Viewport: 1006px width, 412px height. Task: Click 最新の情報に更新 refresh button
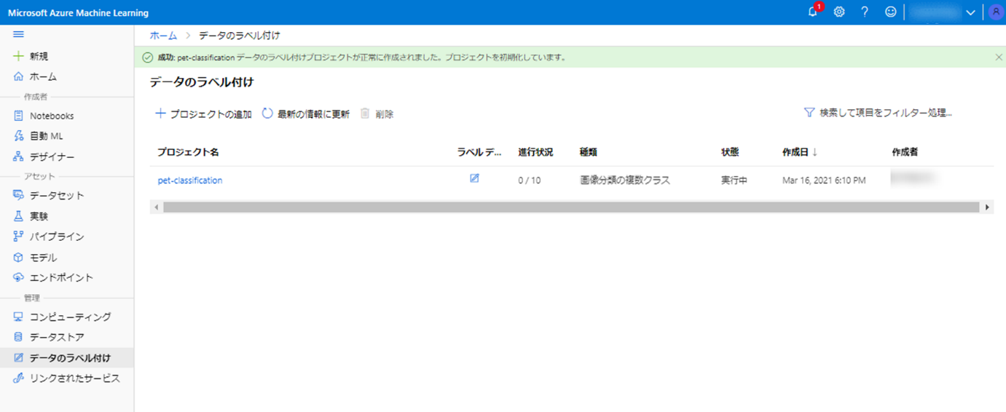pos(306,114)
